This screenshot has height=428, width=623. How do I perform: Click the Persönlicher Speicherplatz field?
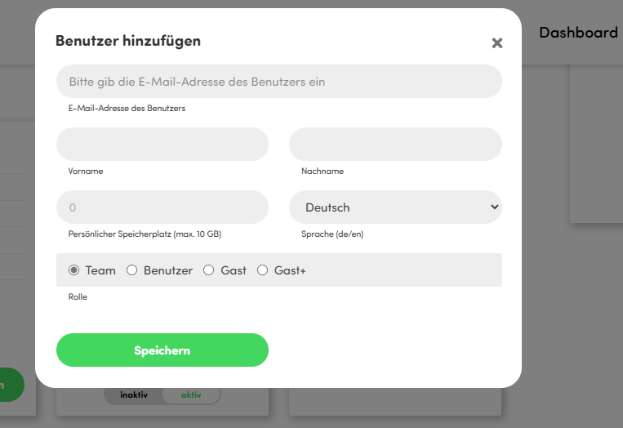click(162, 207)
